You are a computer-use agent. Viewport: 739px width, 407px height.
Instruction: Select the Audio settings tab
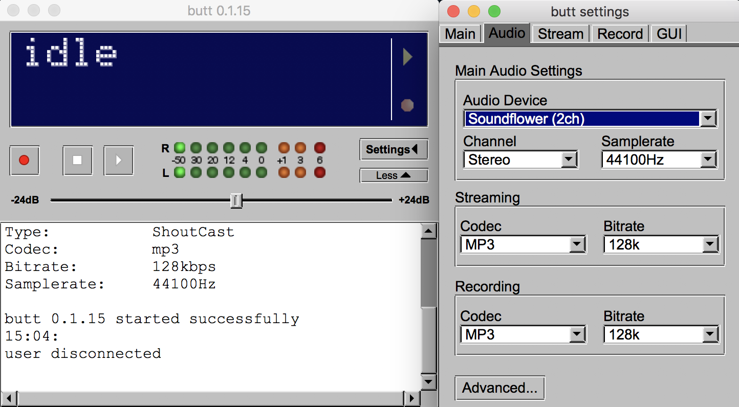click(507, 33)
